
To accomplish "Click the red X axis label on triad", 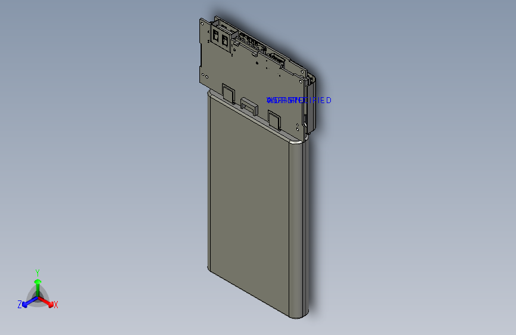I will point(55,305).
